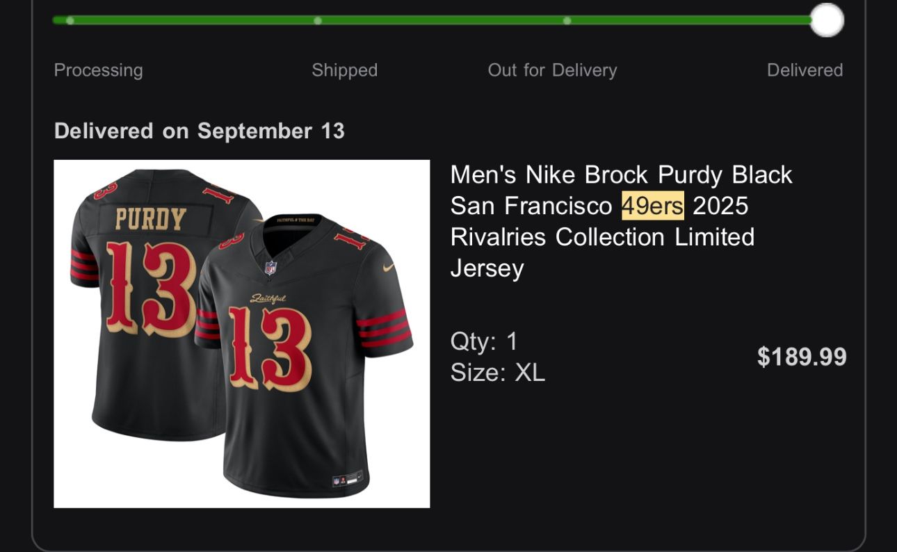Click the Processing dot on progress bar
Image resolution: width=897 pixels, height=552 pixels.
click(x=70, y=20)
